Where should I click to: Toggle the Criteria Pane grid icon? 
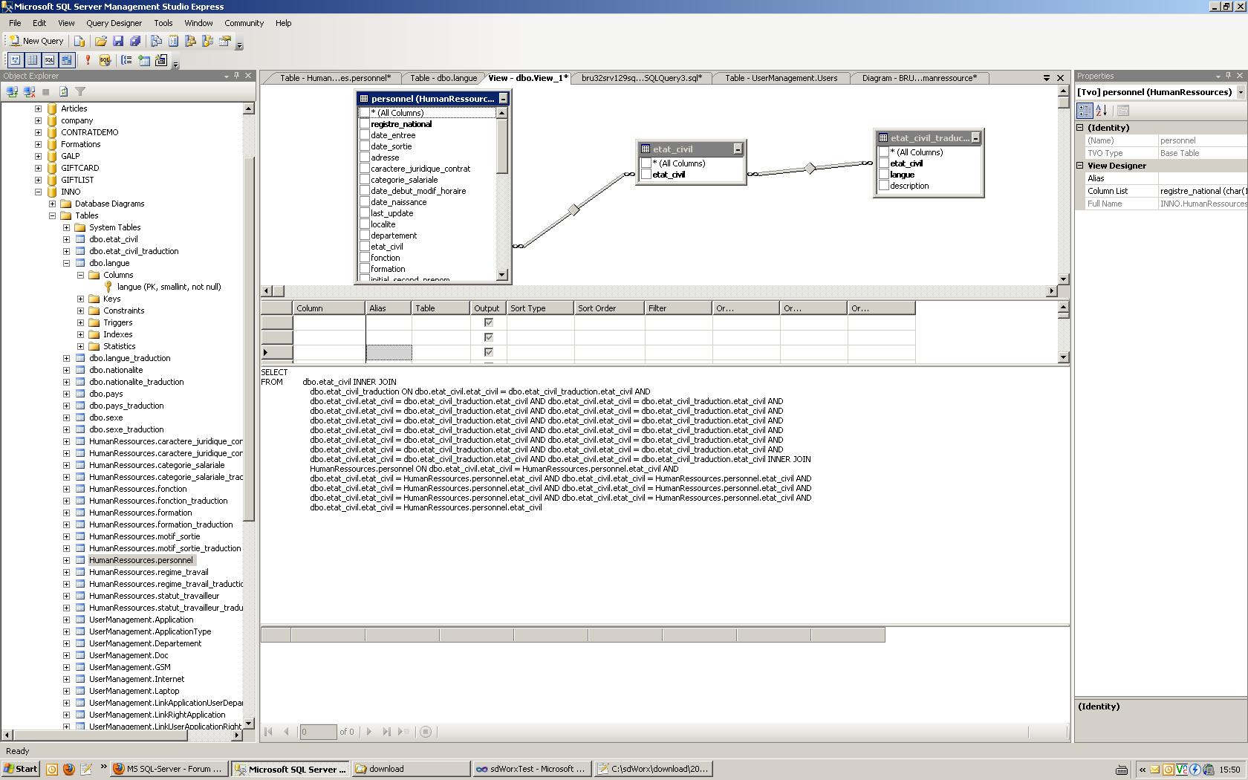[x=32, y=60]
